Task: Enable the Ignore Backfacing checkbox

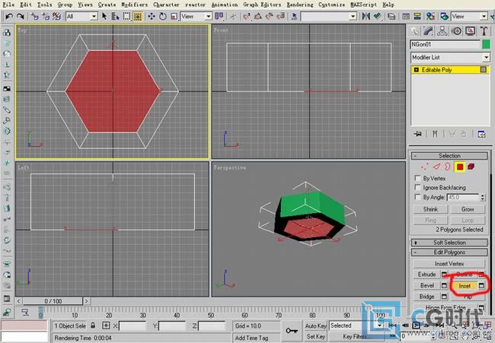Action: pos(417,187)
